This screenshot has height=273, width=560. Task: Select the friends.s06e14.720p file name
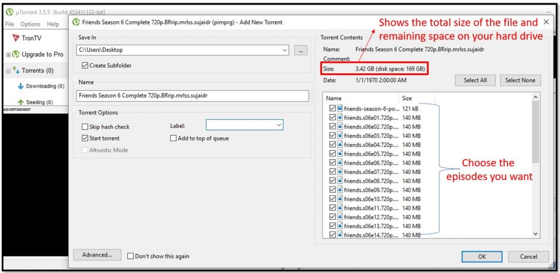click(x=371, y=235)
